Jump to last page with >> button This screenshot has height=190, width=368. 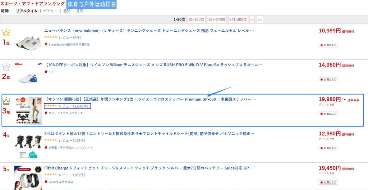tap(260, 19)
